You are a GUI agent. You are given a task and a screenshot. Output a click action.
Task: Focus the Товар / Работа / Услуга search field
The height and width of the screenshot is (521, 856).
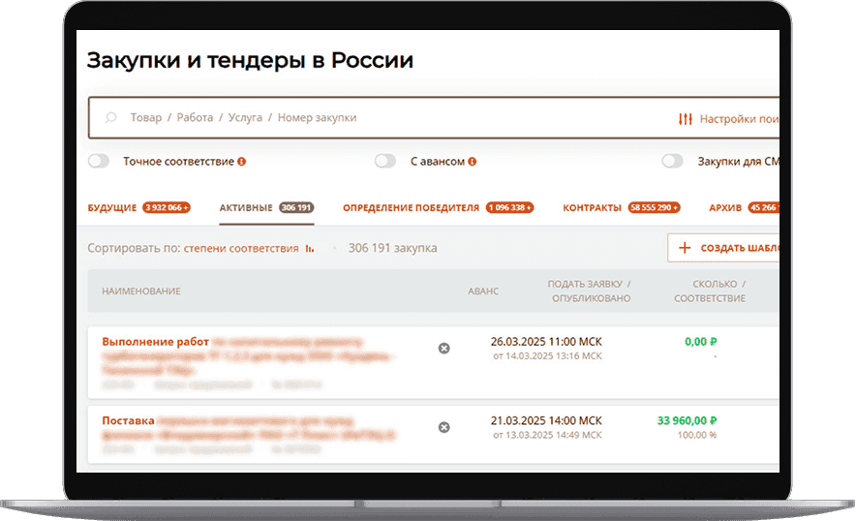(387, 118)
